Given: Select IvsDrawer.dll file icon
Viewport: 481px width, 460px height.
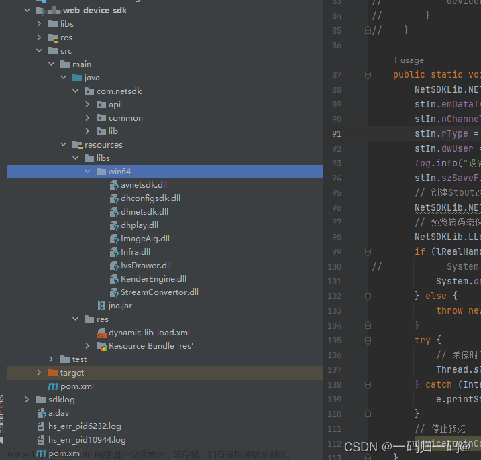Looking at the screenshot, I should click(x=114, y=266).
